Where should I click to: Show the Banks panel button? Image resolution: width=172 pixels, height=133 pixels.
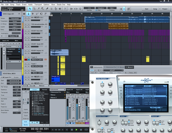26,125
